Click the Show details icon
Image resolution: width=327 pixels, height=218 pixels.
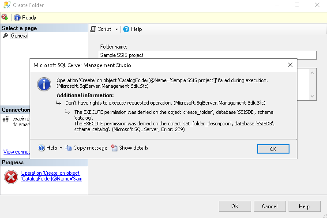coord(114,148)
